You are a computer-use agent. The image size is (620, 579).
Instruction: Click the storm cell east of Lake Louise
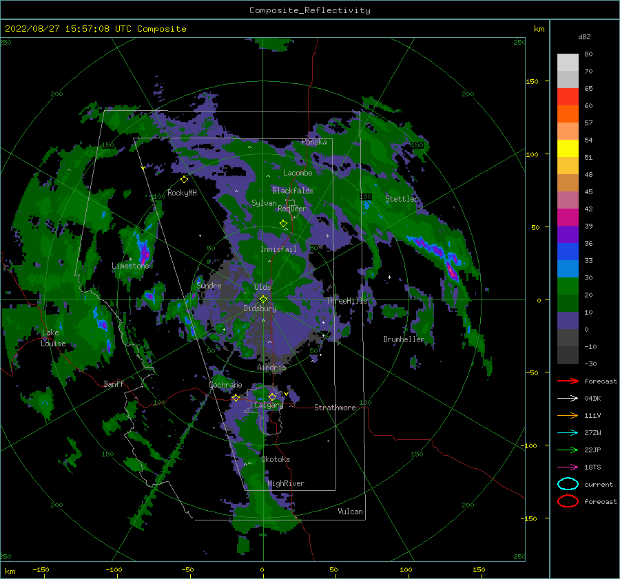(x=103, y=325)
